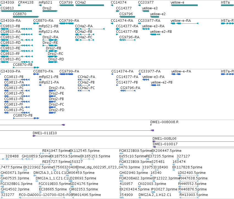Select protein CG14374-PA
The height and width of the screenshot is (199, 234).
pos(112,74)
